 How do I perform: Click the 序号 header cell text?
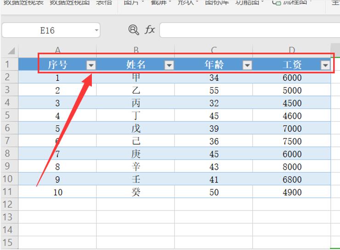[x=58, y=65]
